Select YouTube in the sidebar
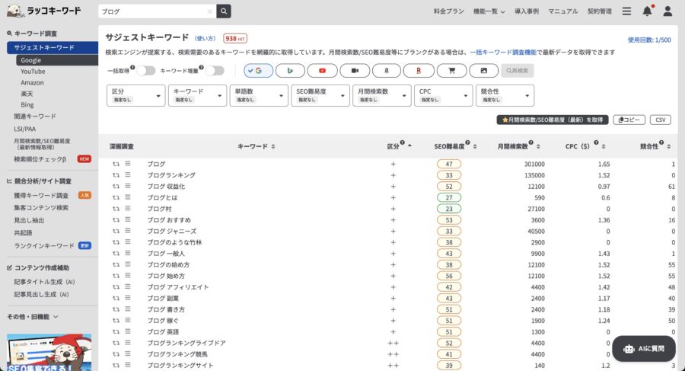The image size is (685, 371). click(x=33, y=72)
